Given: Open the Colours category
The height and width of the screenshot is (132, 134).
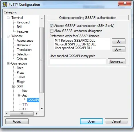Looking at the screenshot, I should tap(22, 59).
